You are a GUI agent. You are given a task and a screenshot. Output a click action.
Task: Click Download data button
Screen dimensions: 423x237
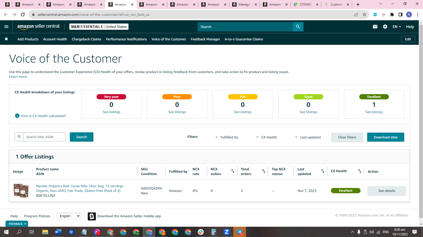point(385,137)
